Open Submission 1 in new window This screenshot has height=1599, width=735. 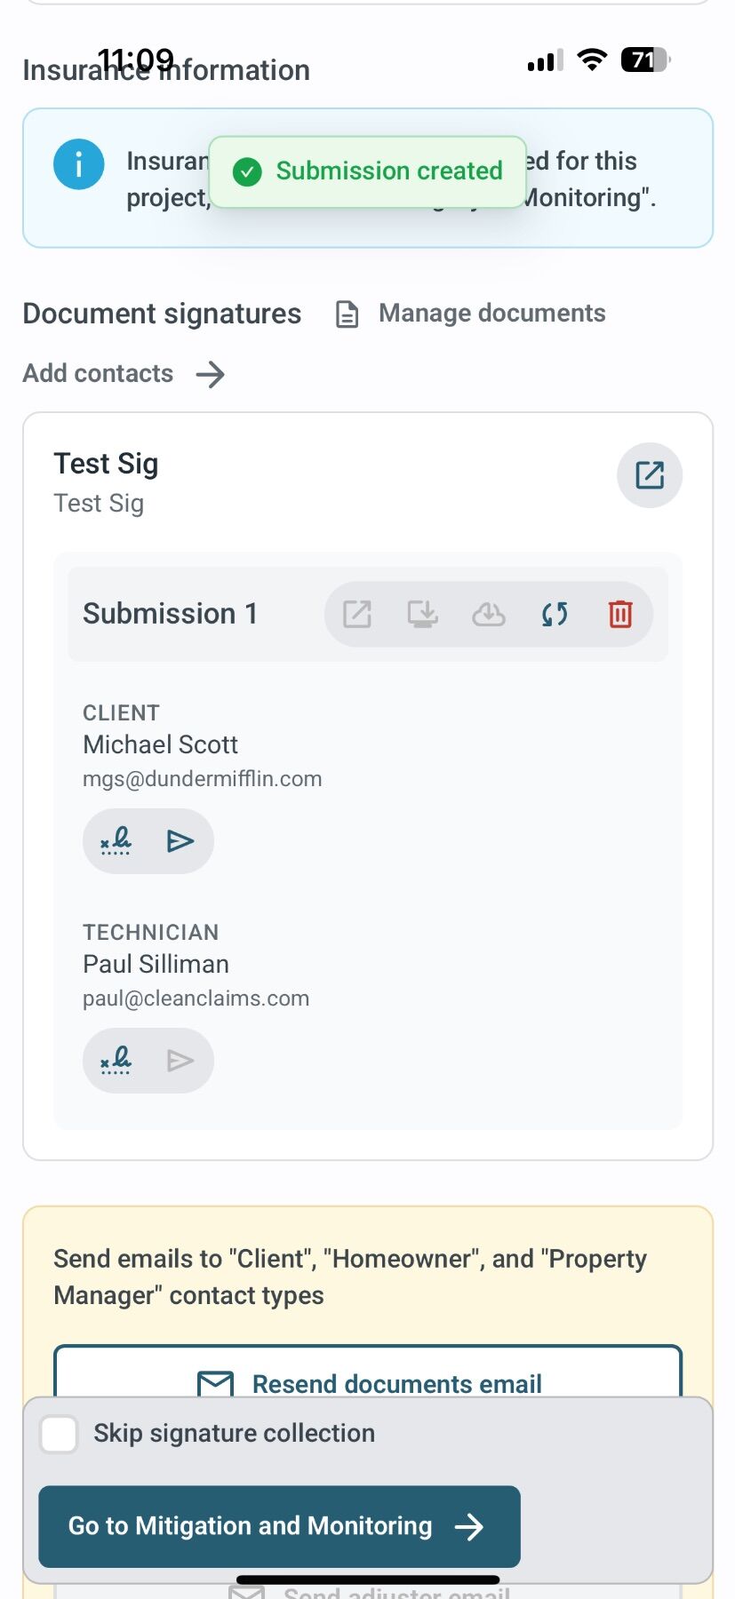(x=357, y=614)
